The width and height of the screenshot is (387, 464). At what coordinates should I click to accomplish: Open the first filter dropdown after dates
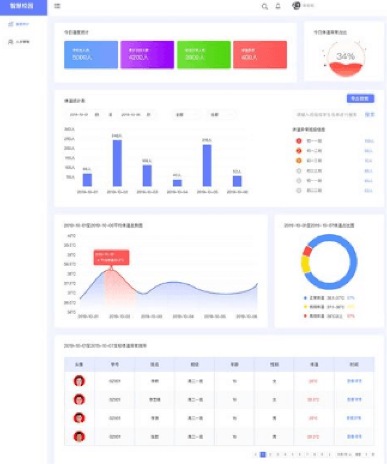click(185, 114)
